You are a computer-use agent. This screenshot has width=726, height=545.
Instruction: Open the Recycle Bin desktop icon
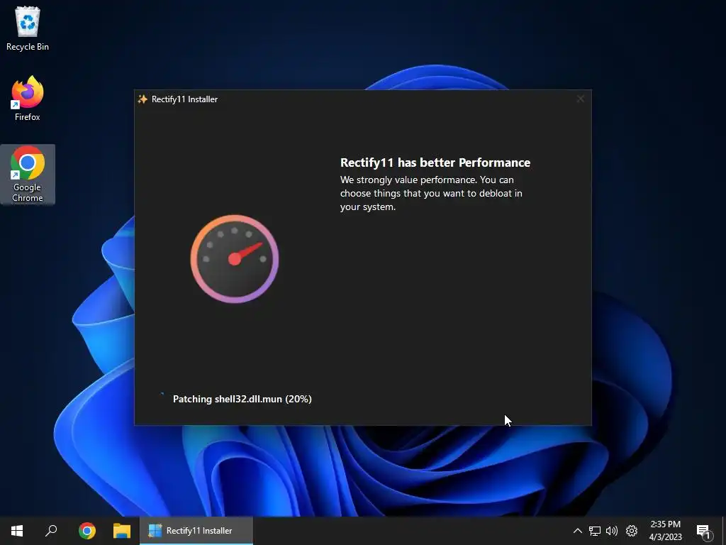[x=28, y=28]
